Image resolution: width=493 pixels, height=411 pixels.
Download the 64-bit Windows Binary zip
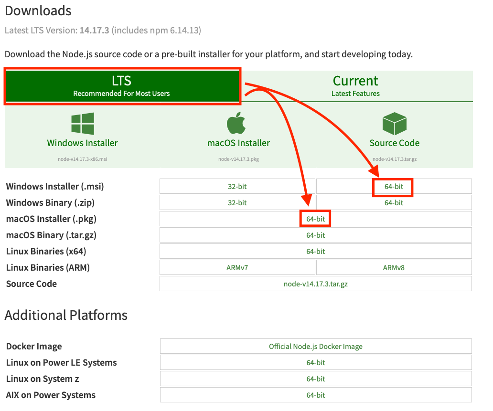(393, 202)
